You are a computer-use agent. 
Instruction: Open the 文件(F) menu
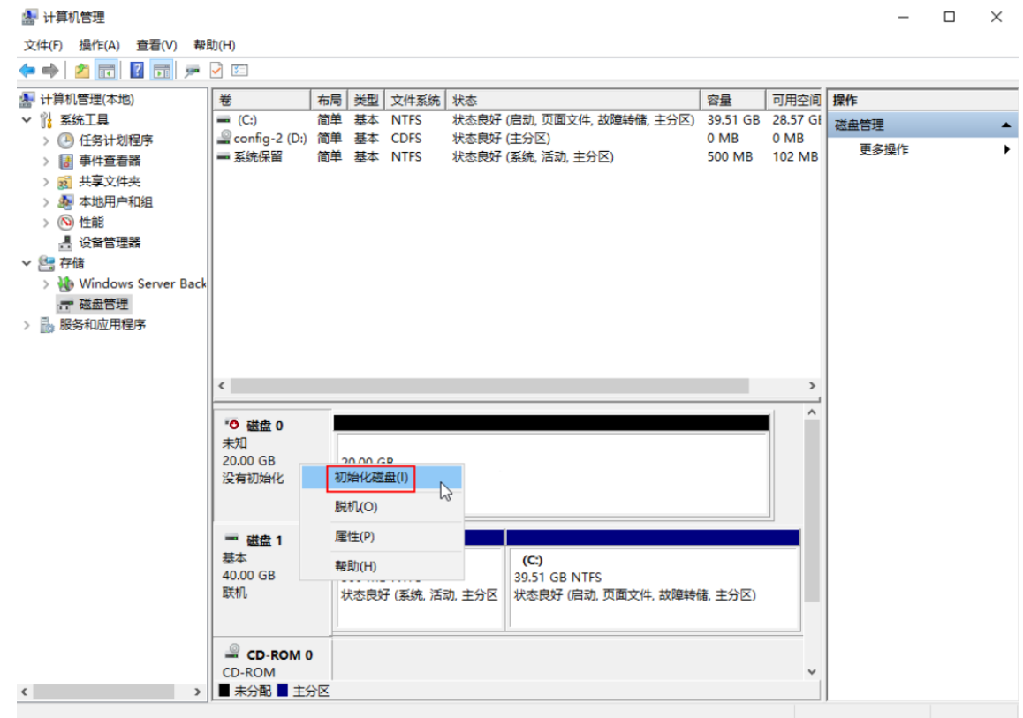(x=43, y=45)
